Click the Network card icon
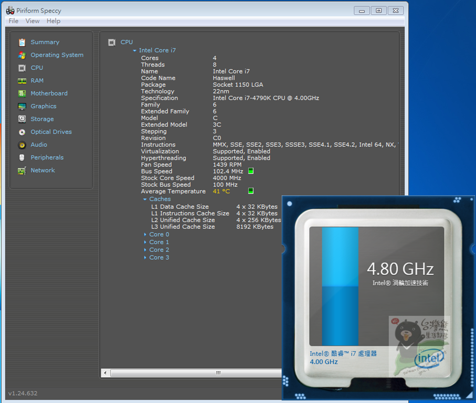Screen dimensions: 476x403 pyautogui.click(x=22, y=171)
